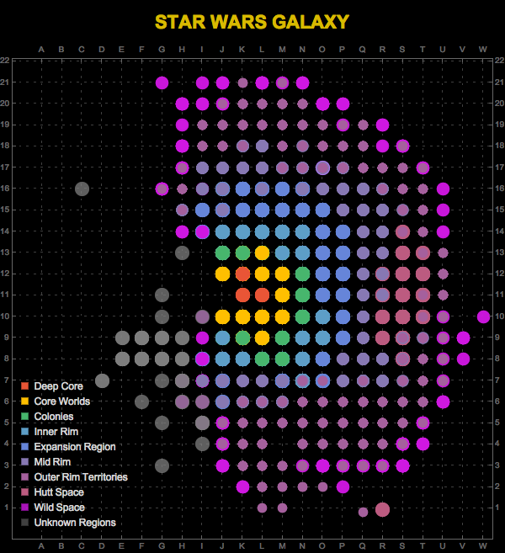505x553 pixels.
Task: Click the yellow Core Worlds dot at L13
Action: click(x=262, y=253)
